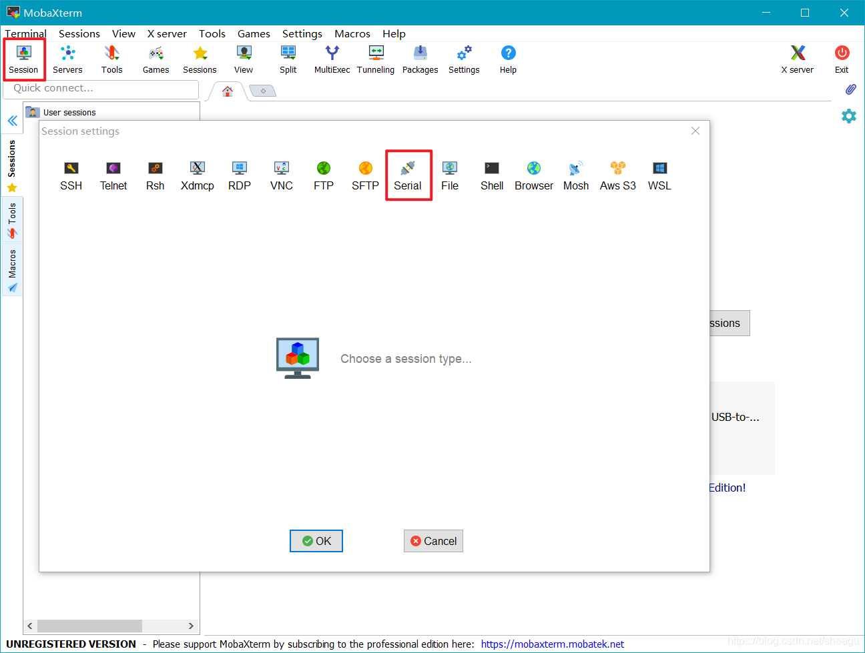Open Settings gears toolbar icon
Screen dimensions: 865x653
(x=464, y=59)
